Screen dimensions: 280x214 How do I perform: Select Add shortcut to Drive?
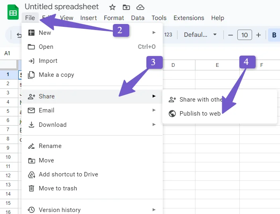click(x=92, y=174)
